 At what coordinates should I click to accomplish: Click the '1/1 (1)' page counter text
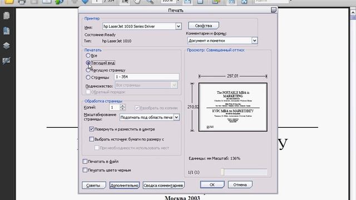[194, 172]
